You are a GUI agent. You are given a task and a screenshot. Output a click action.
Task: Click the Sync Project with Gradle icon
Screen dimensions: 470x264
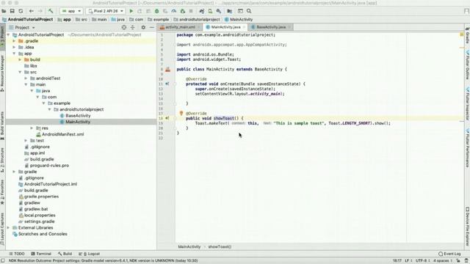202,11
